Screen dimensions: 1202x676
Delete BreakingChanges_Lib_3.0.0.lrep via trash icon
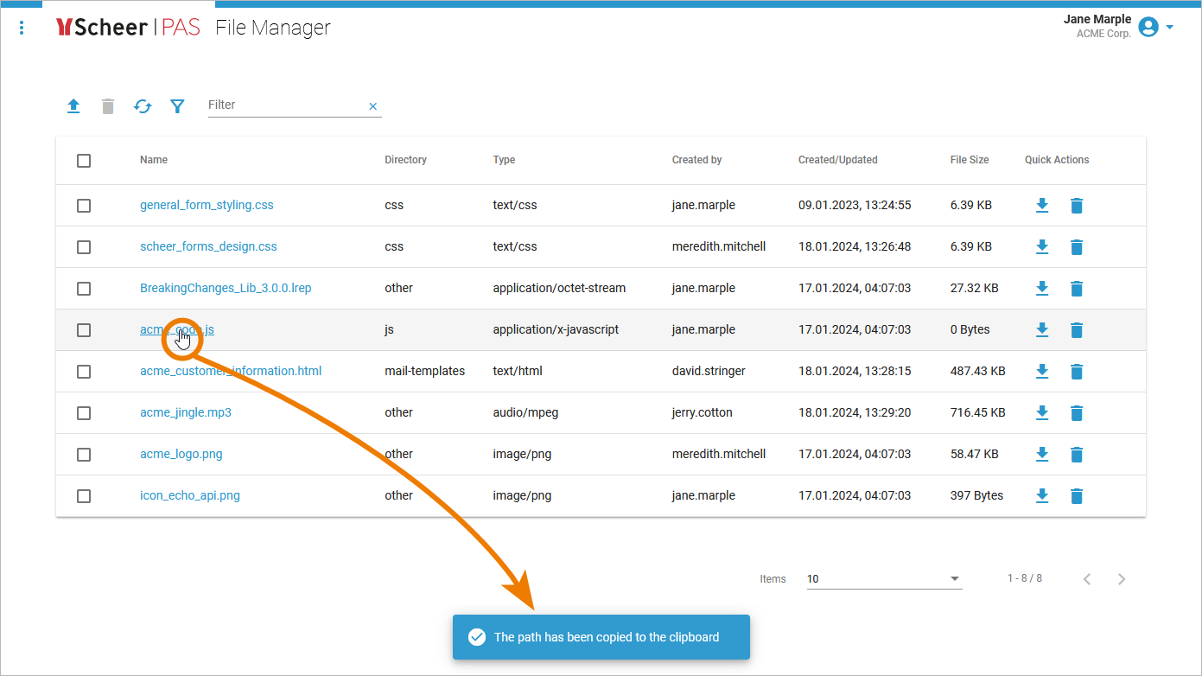pos(1077,289)
